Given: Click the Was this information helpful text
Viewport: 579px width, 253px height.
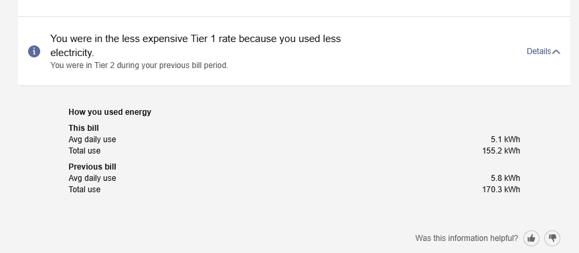Looking at the screenshot, I should (467, 238).
